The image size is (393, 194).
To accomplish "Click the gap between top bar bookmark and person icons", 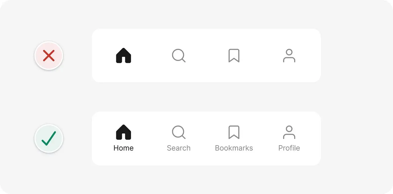I will [x=261, y=56].
